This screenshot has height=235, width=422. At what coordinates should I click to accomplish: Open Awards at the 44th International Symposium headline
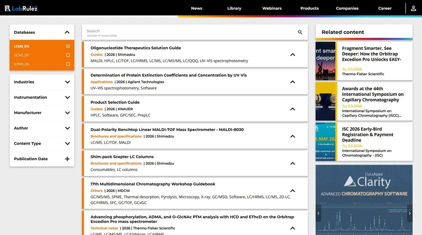[x=373, y=94]
